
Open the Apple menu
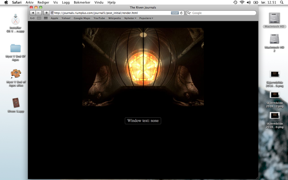pos(6,2)
